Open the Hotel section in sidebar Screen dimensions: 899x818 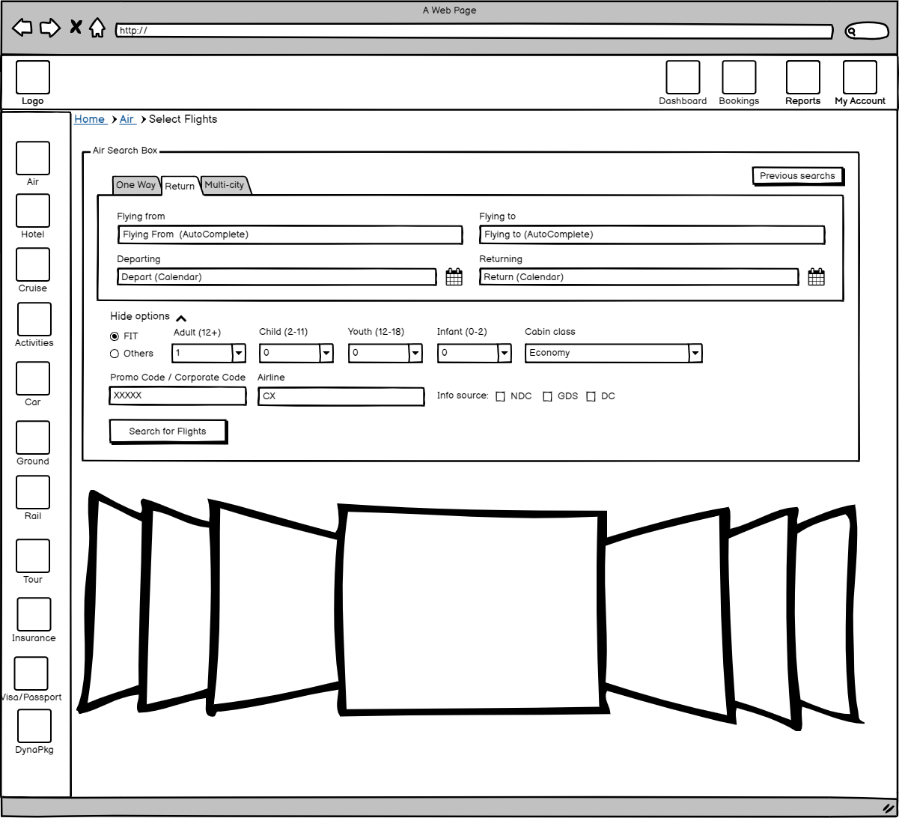(x=33, y=211)
